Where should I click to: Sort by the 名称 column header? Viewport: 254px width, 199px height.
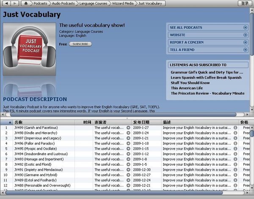tap(44, 123)
